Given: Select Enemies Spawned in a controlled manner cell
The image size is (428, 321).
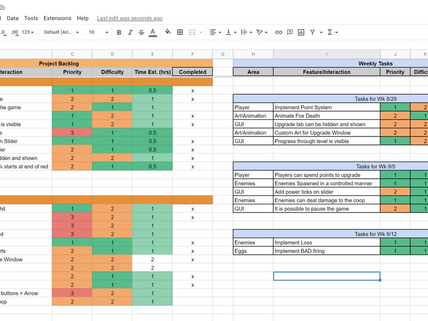Looking at the screenshot, I should 326,183.
